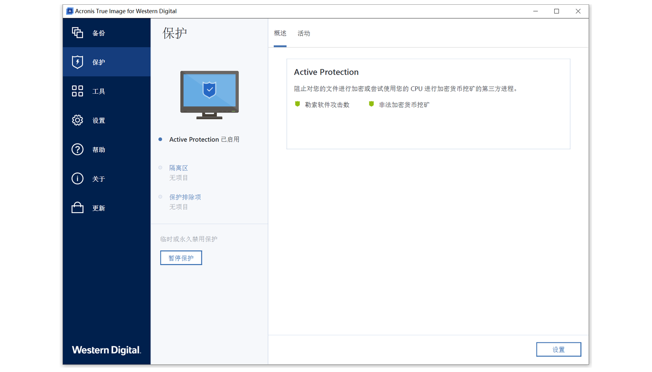Click the Active Protection 已启用 status text
Viewport: 652px width, 372px height.
click(x=204, y=139)
